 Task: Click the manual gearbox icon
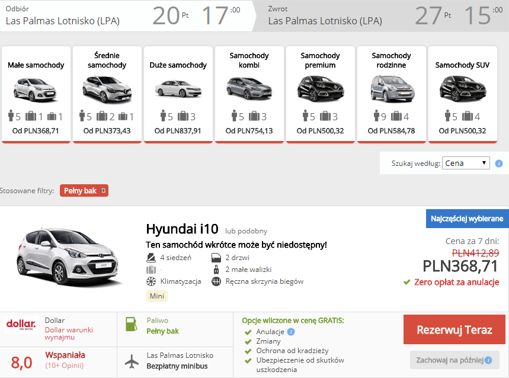(x=216, y=281)
